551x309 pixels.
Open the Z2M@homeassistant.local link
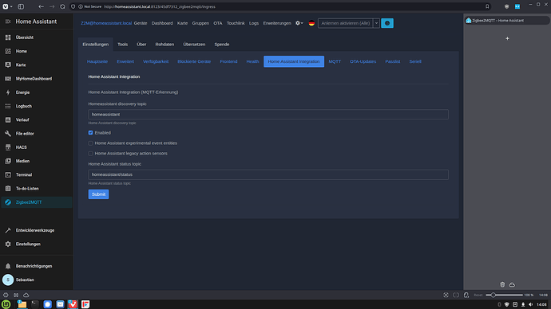pos(106,23)
